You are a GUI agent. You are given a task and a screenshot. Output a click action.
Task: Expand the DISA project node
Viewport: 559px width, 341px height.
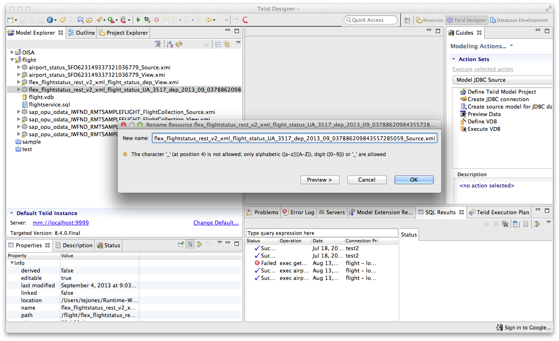click(x=12, y=52)
